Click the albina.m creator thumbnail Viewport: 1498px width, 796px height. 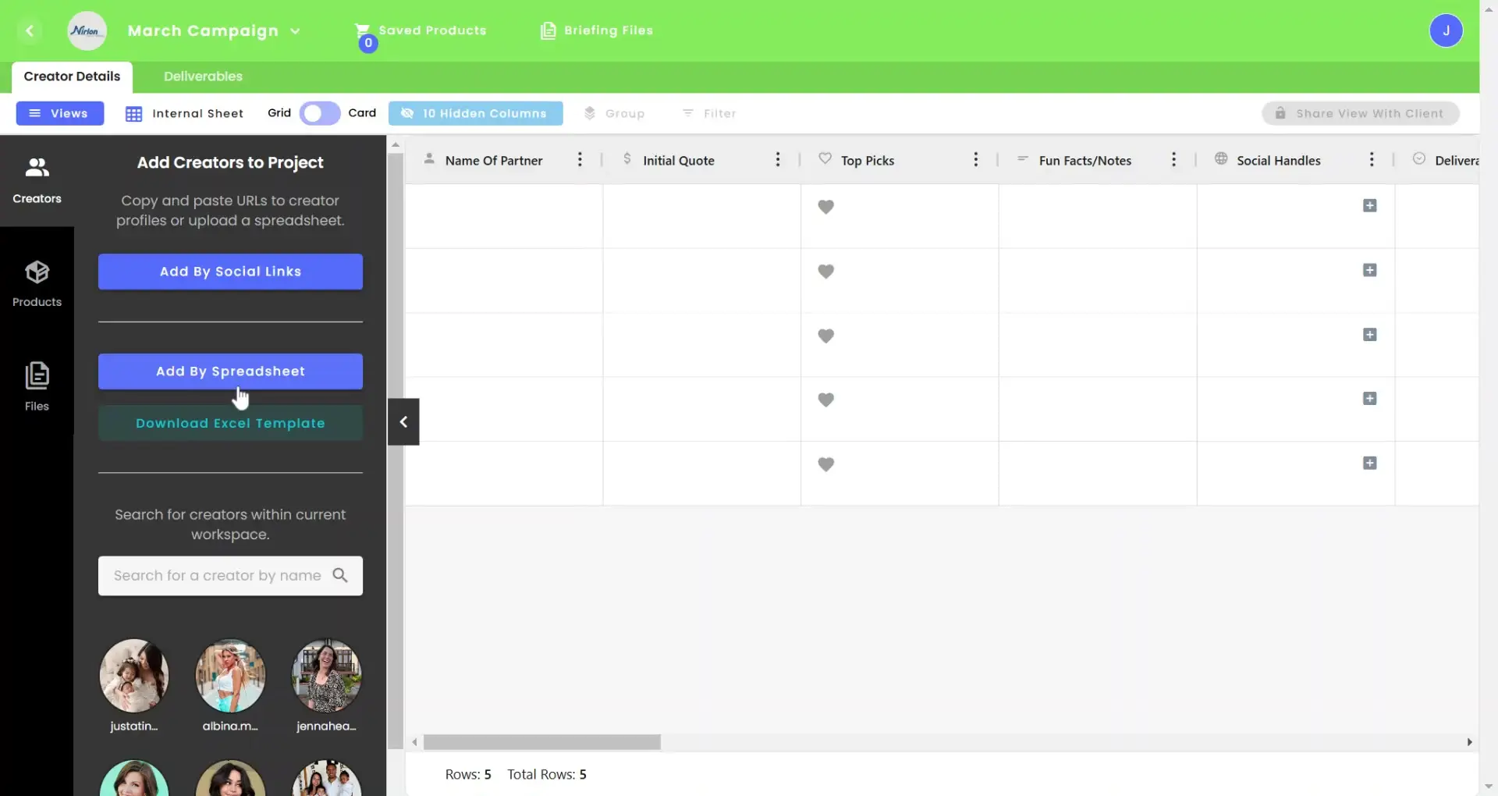point(230,675)
